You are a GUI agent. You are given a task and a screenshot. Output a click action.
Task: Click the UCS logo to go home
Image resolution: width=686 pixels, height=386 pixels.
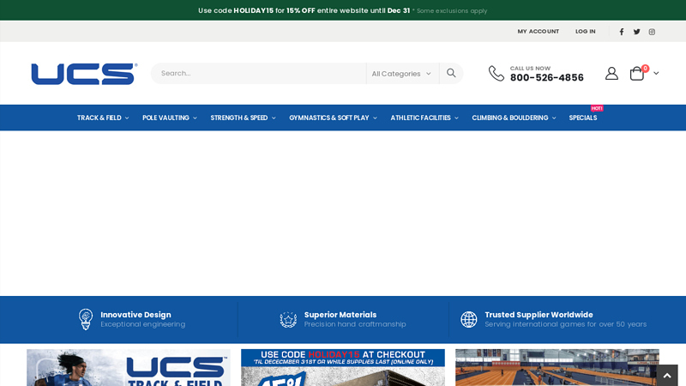84,74
